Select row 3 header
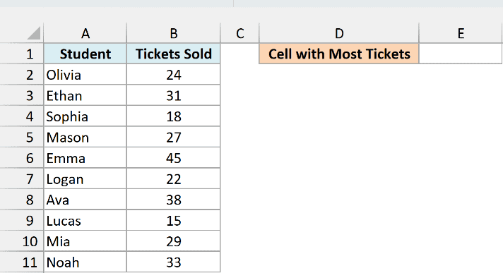Viewport: 503px width, 273px height. click(21, 95)
